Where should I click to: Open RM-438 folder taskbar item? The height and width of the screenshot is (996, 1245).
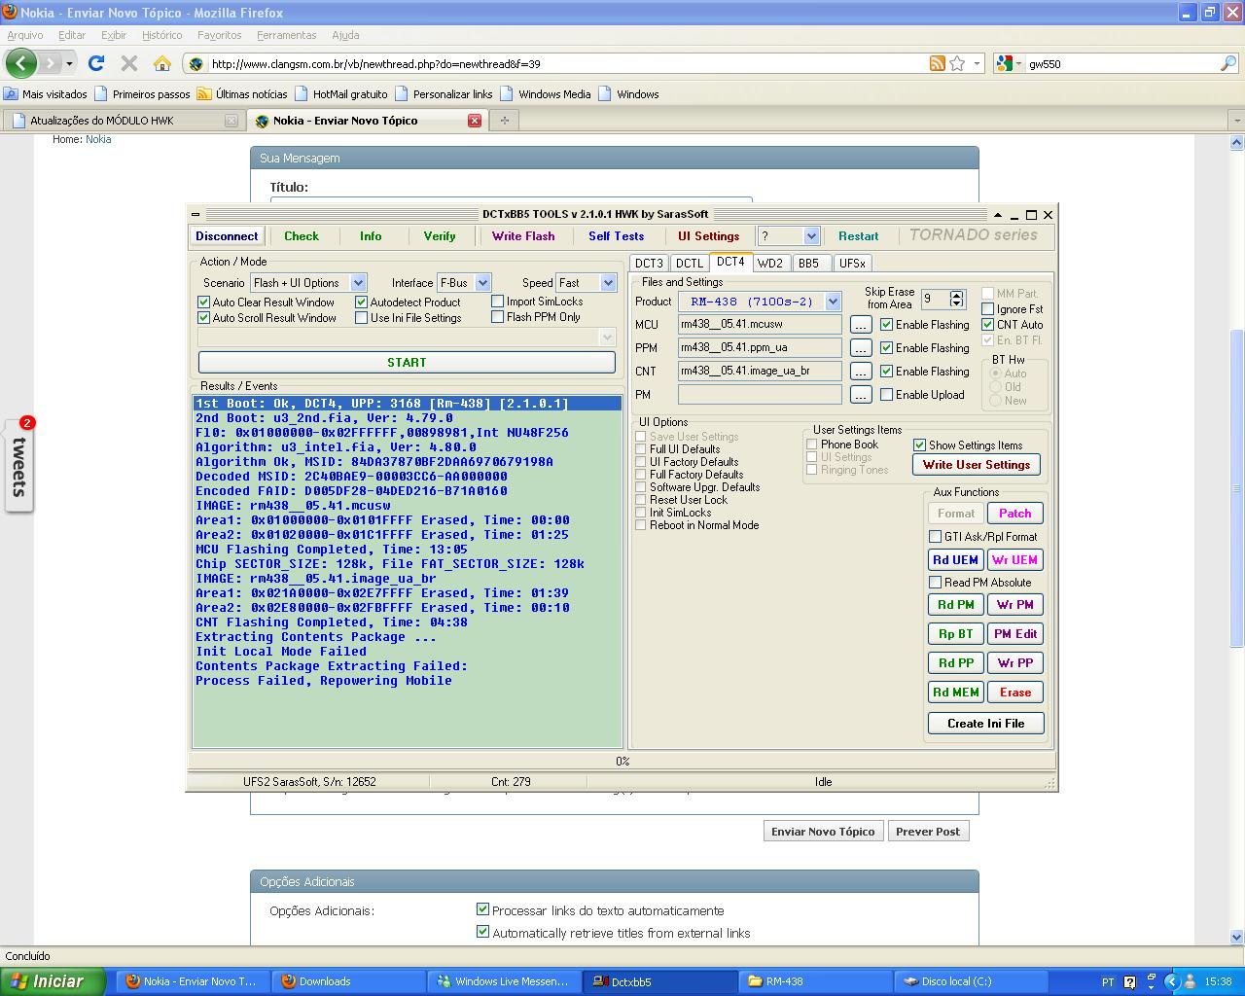[x=814, y=981]
